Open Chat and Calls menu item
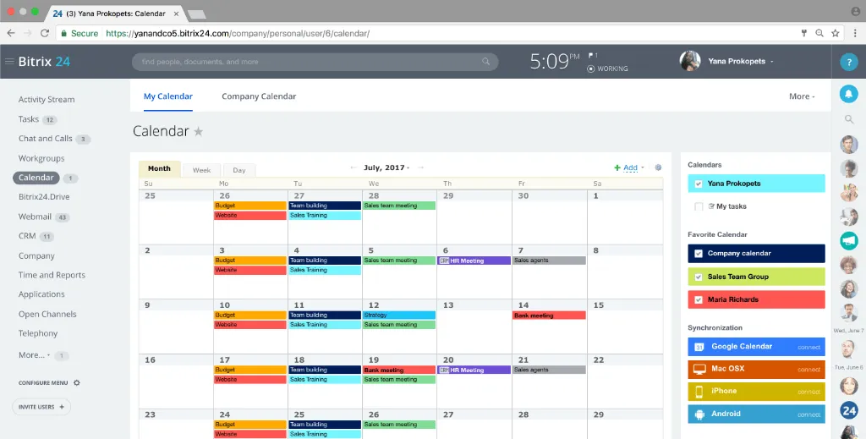 click(x=46, y=139)
